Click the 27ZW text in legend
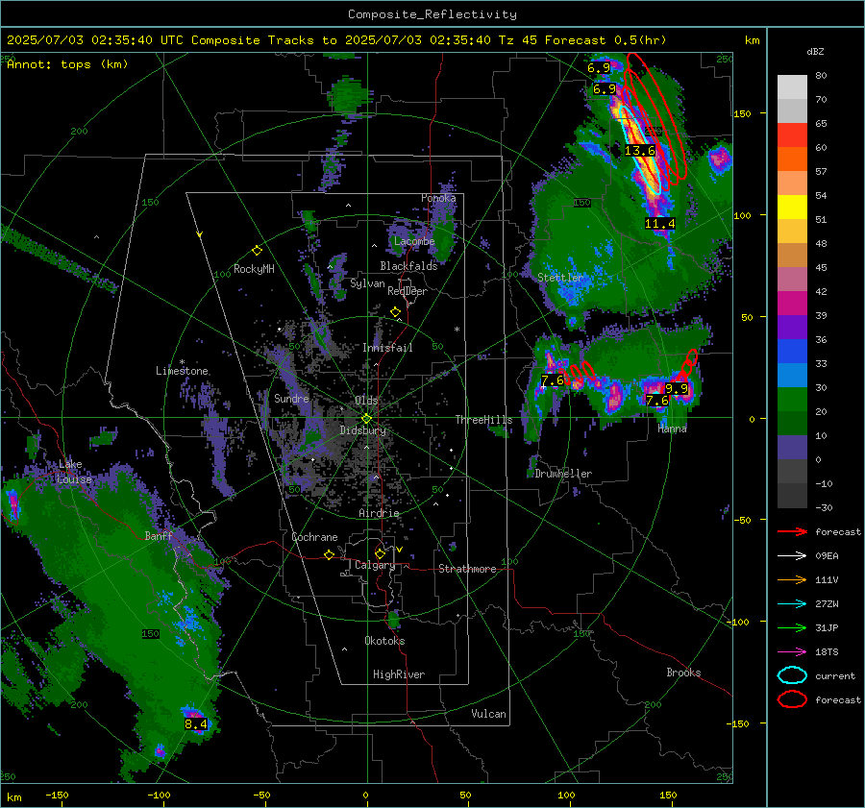Viewport: 865px width, 808px height. click(x=827, y=604)
